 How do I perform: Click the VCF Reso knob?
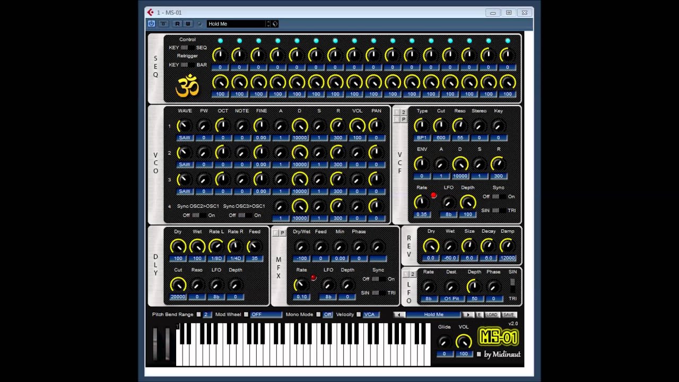459,126
